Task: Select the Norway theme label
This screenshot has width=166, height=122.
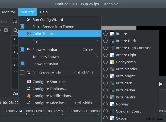Action: click(x=122, y=104)
